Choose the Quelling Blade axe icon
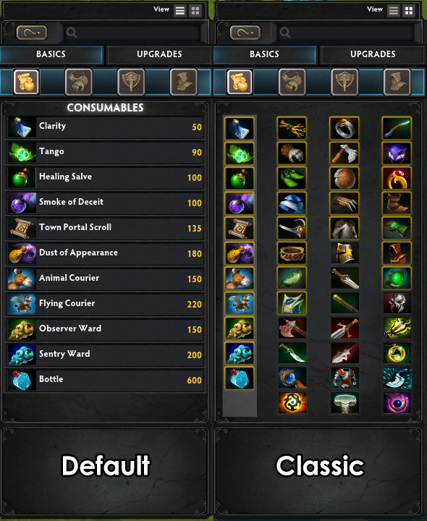Viewport: 427px width, 521px height. pyautogui.click(x=344, y=153)
